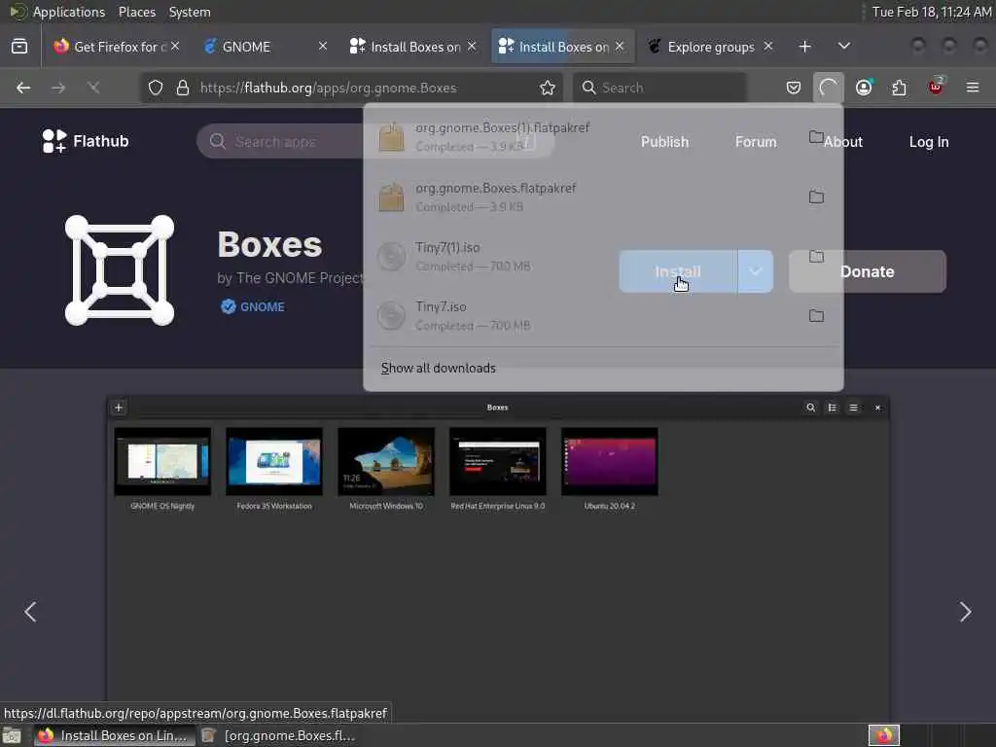Click the Boxes screenshot search icon
The image size is (996, 747).
click(x=810, y=408)
